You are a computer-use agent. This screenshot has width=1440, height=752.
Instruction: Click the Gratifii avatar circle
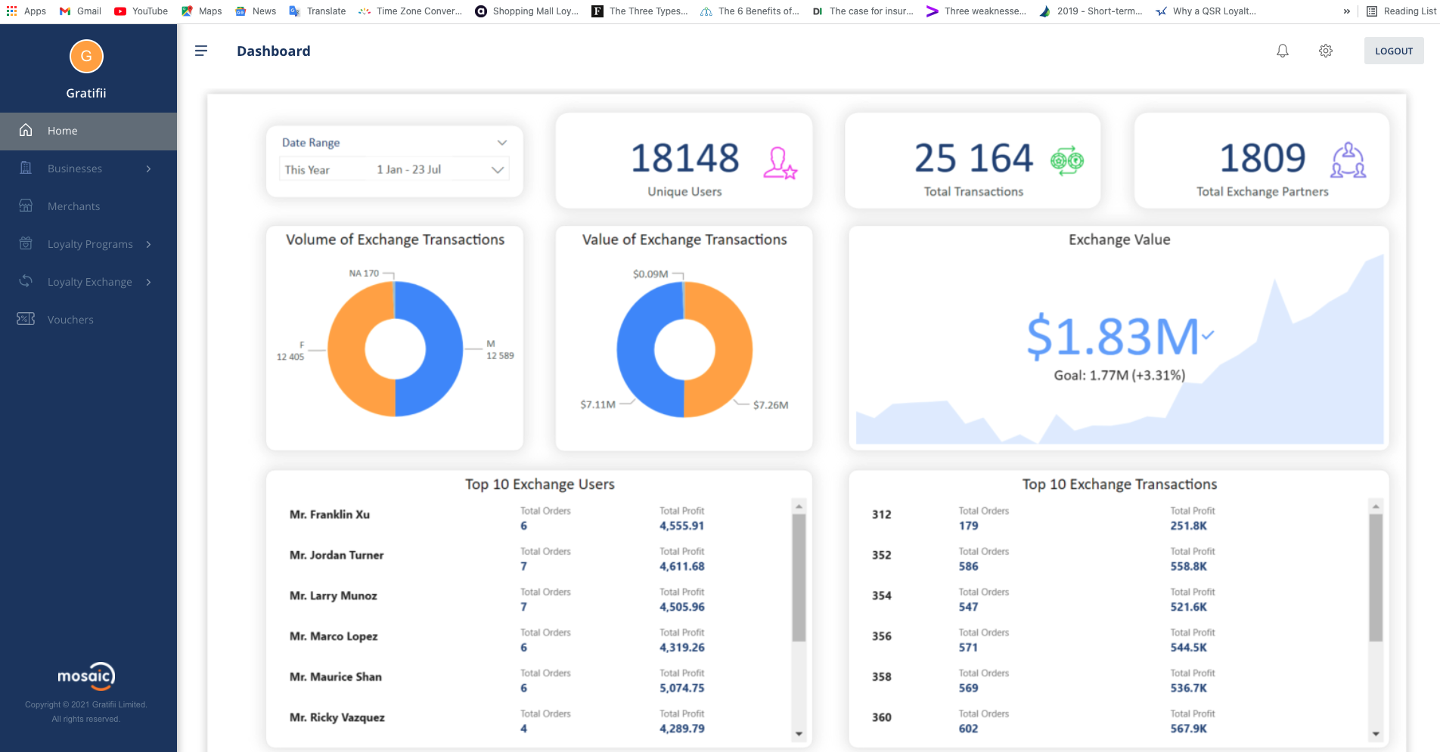[86, 56]
